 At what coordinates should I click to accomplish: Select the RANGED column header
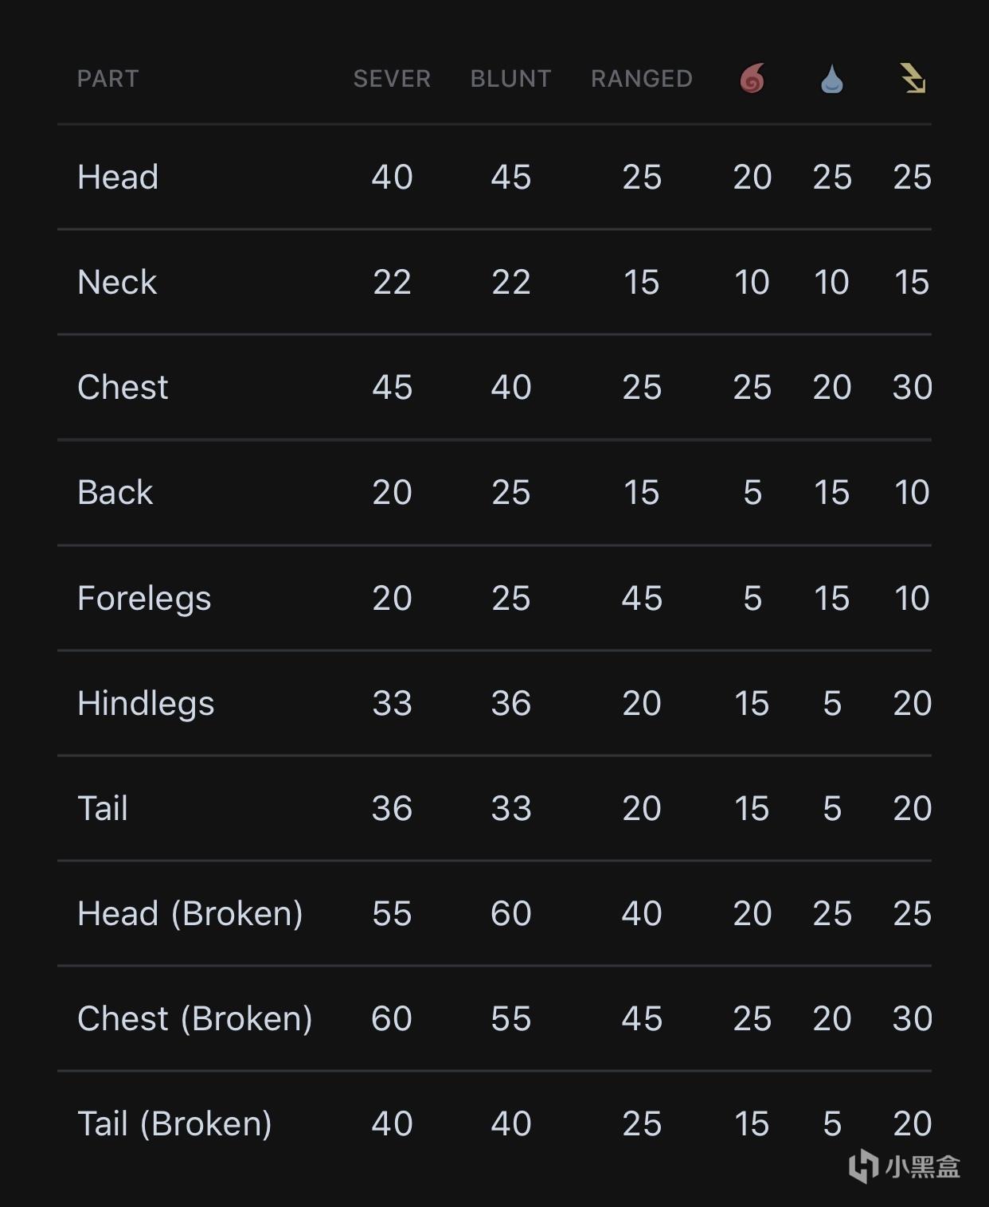pyautogui.click(x=642, y=79)
